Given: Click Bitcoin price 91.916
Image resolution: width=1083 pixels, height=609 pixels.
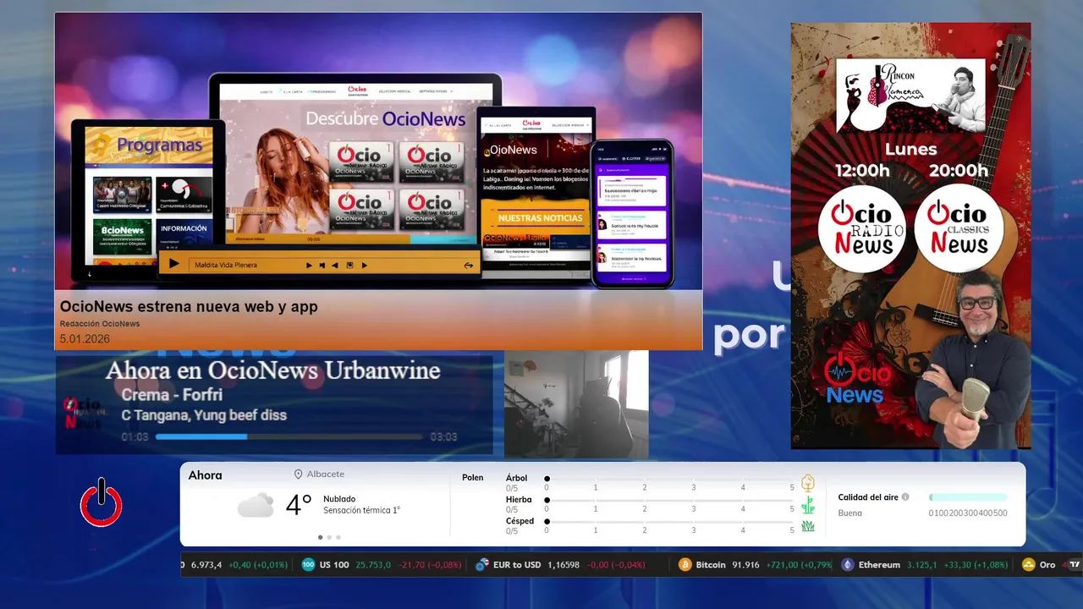Looking at the screenshot, I should pos(745,565).
